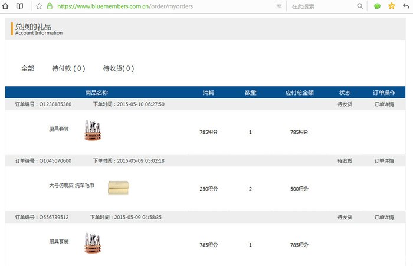Switch to the 待付款 (0) tab
Image resolution: width=413 pixels, height=266 pixels.
click(68, 68)
